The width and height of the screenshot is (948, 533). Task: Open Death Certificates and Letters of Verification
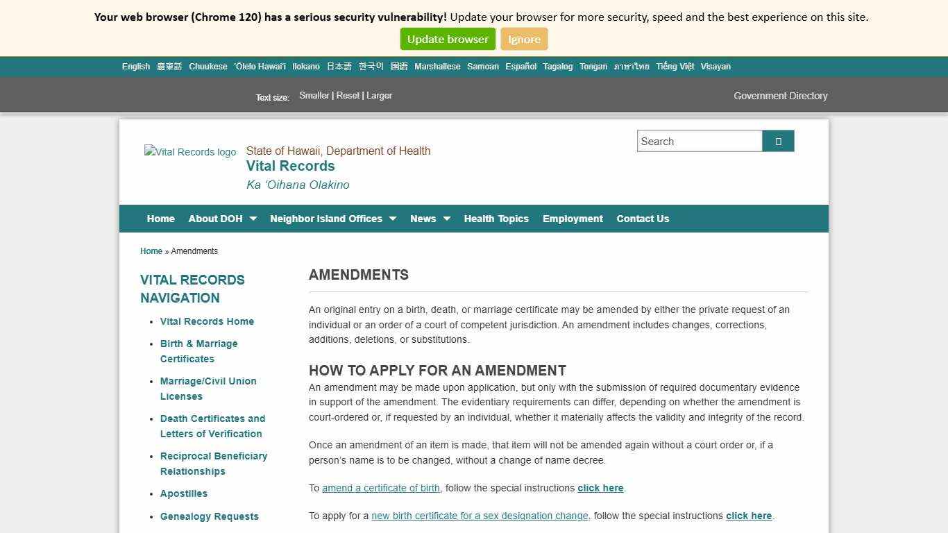212,426
